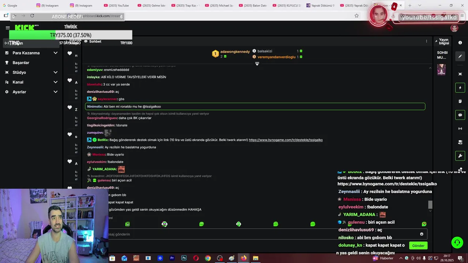This screenshot has width=468, height=263.
Task: Click the camera layout icon in right sidebar
Action: pos(460,142)
